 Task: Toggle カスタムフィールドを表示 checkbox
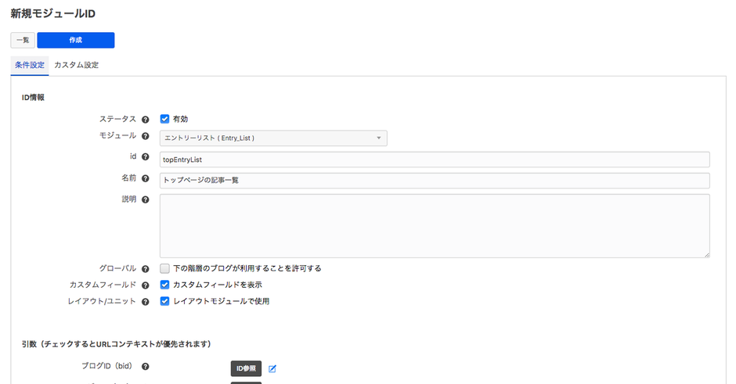pyautogui.click(x=165, y=285)
